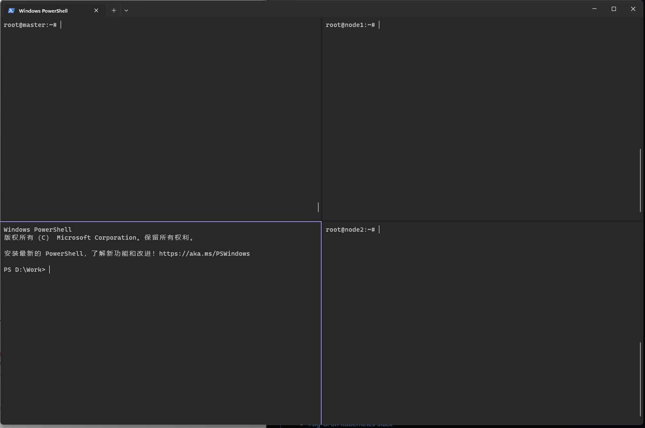Click the PS D:\Work> prompt line
Image resolution: width=645 pixels, height=428 pixels.
click(25, 270)
